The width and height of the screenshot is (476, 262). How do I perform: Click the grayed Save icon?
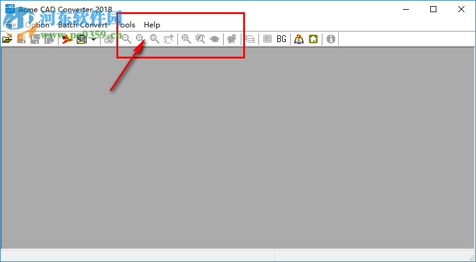21,39
